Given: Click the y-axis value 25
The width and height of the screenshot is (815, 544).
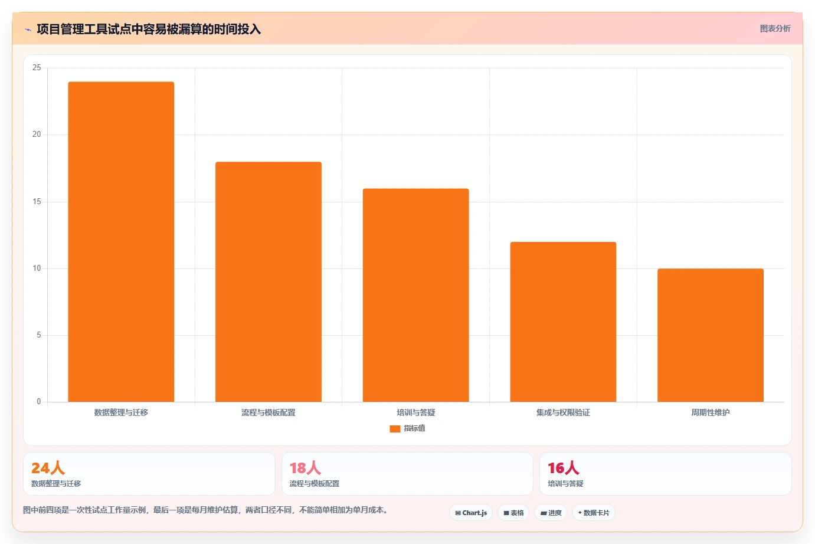Looking at the screenshot, I should (x=37, y=68).
